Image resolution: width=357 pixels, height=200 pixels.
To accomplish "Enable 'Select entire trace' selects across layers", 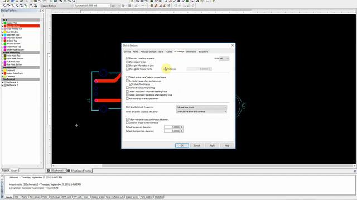I will pos(127,77).
